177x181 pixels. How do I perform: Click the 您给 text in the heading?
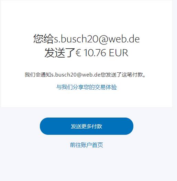pyautogui.click(x=44, y=39)
